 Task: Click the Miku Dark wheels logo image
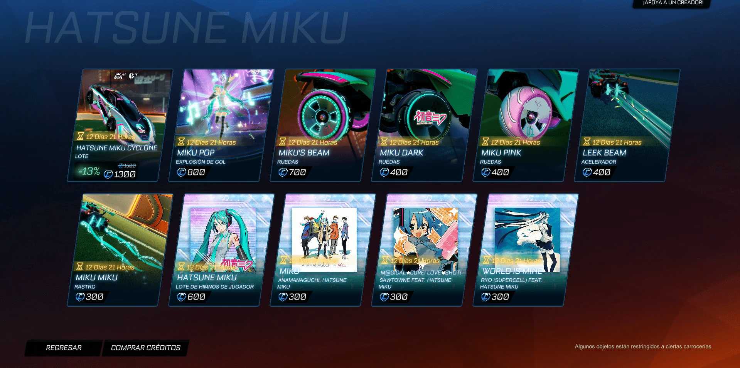(x=430, y=117)
